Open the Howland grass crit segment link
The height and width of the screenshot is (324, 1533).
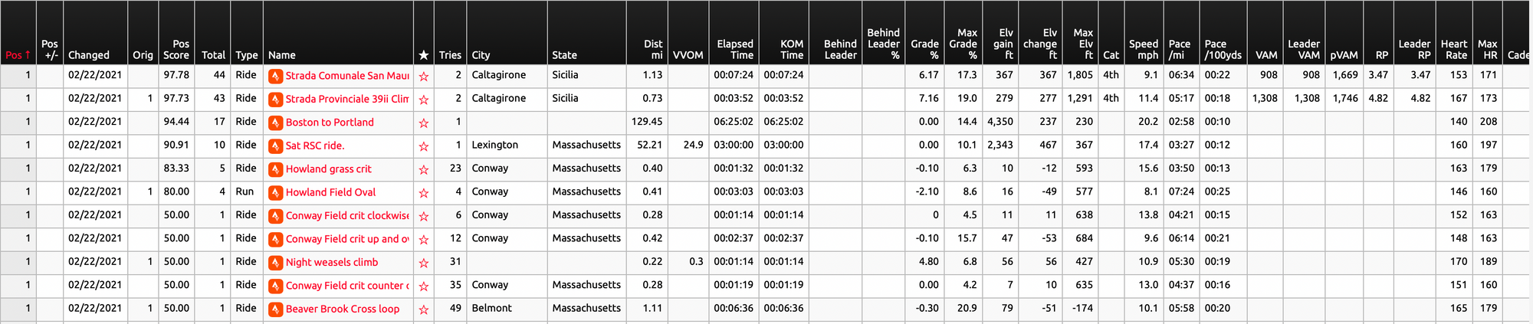tap(328, 169)
